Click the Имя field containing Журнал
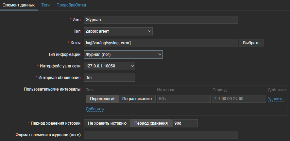This screenshot has width=290, height=141. point(160,20)
